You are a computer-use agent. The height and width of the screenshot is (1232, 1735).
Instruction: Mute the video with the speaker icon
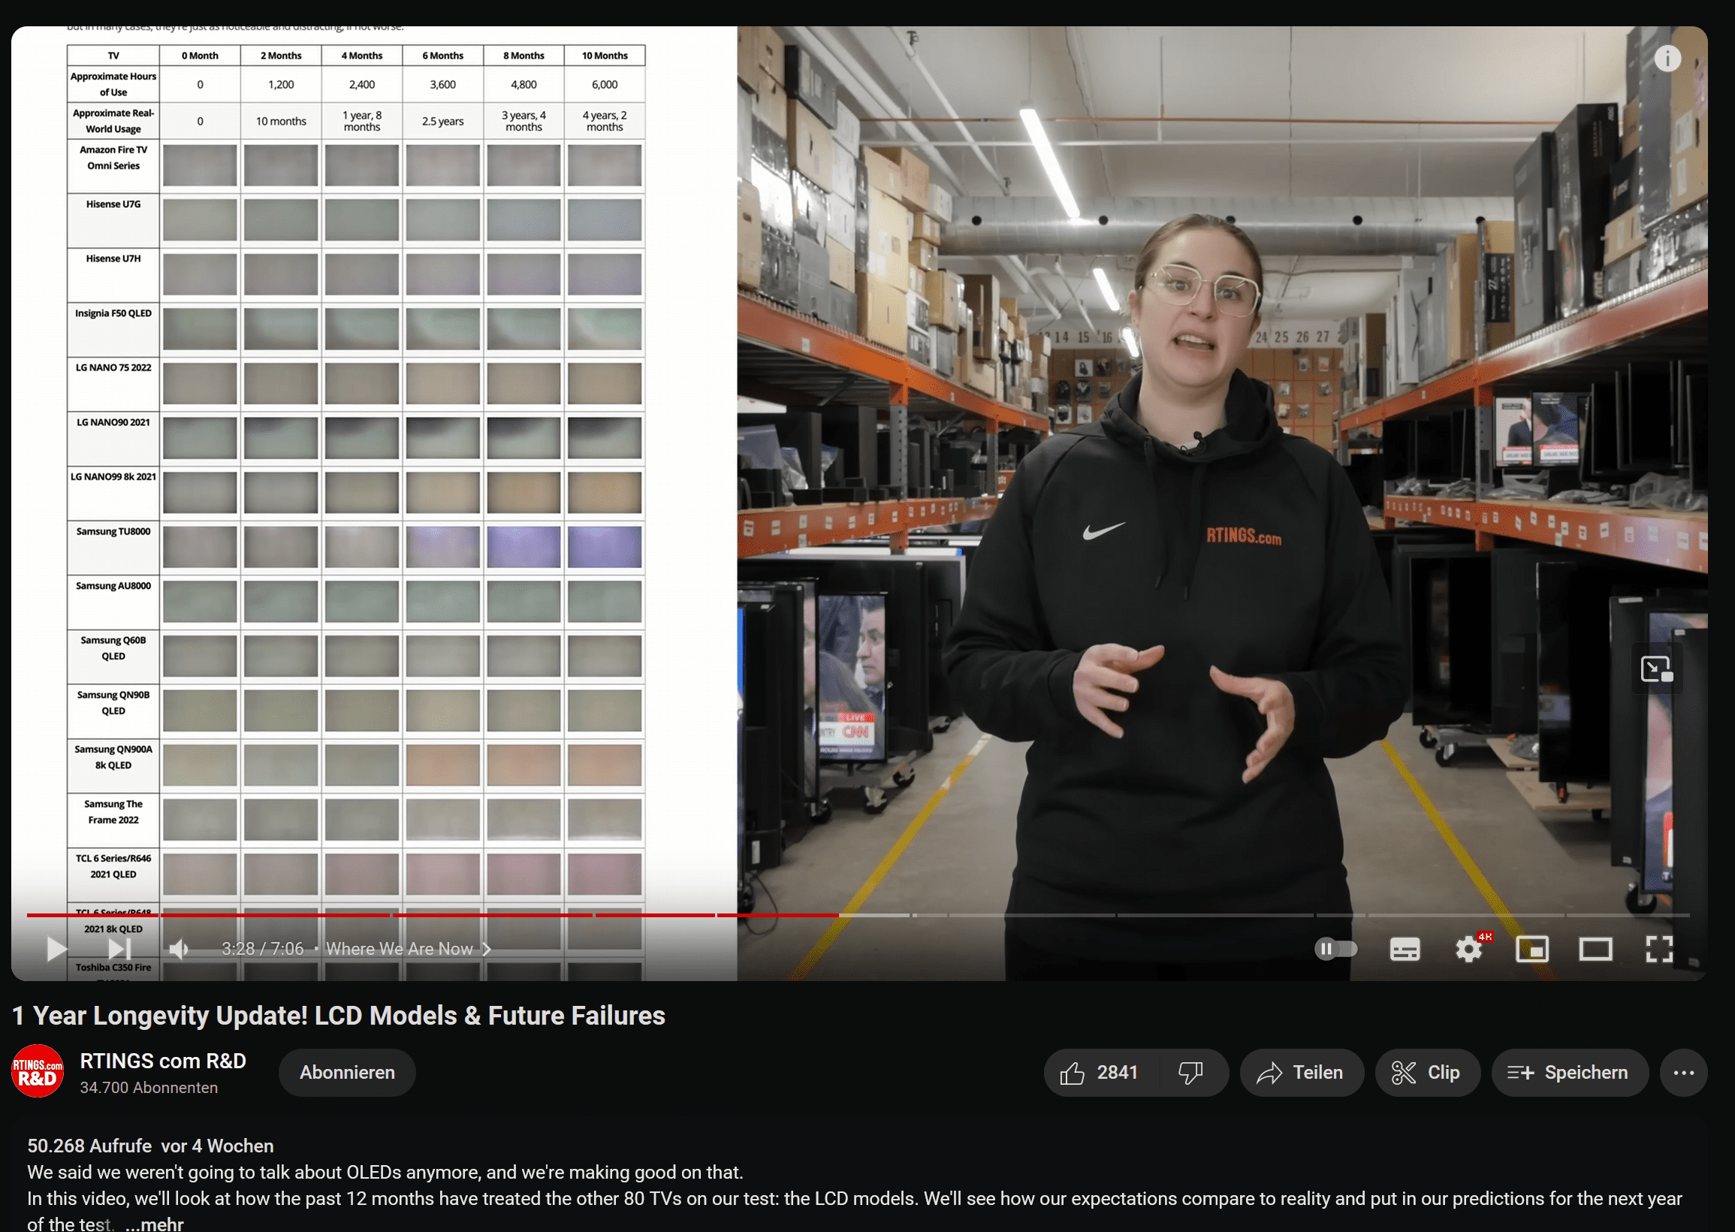179,948
